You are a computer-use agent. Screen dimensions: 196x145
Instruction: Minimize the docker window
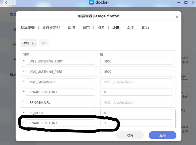point(179,3)
